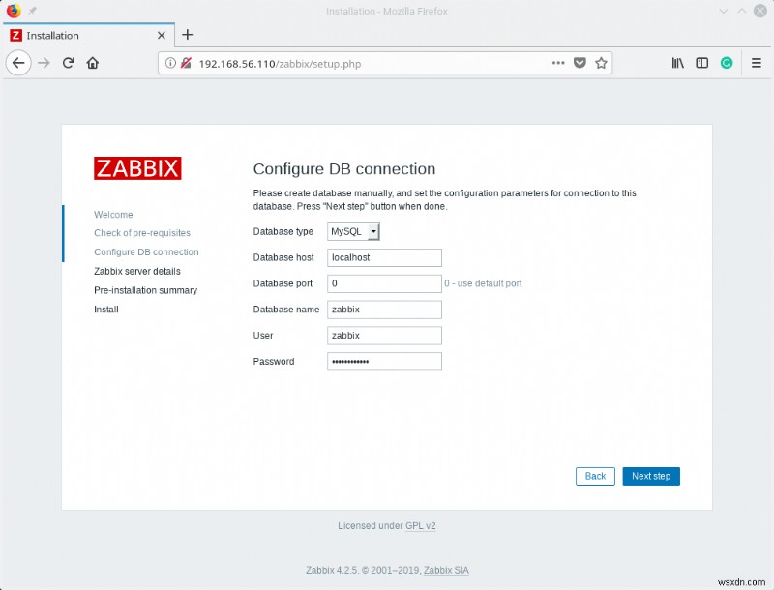Click the Database port field
The height and width of the screenshot is (590, 774).
(x=384, y=283)
